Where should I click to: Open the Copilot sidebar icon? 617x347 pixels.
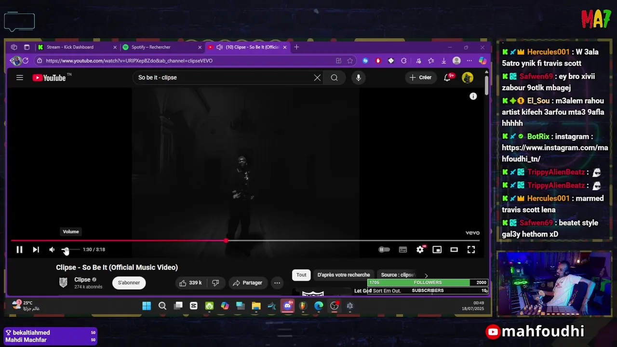pyautogui.click(x=483, y=61)
